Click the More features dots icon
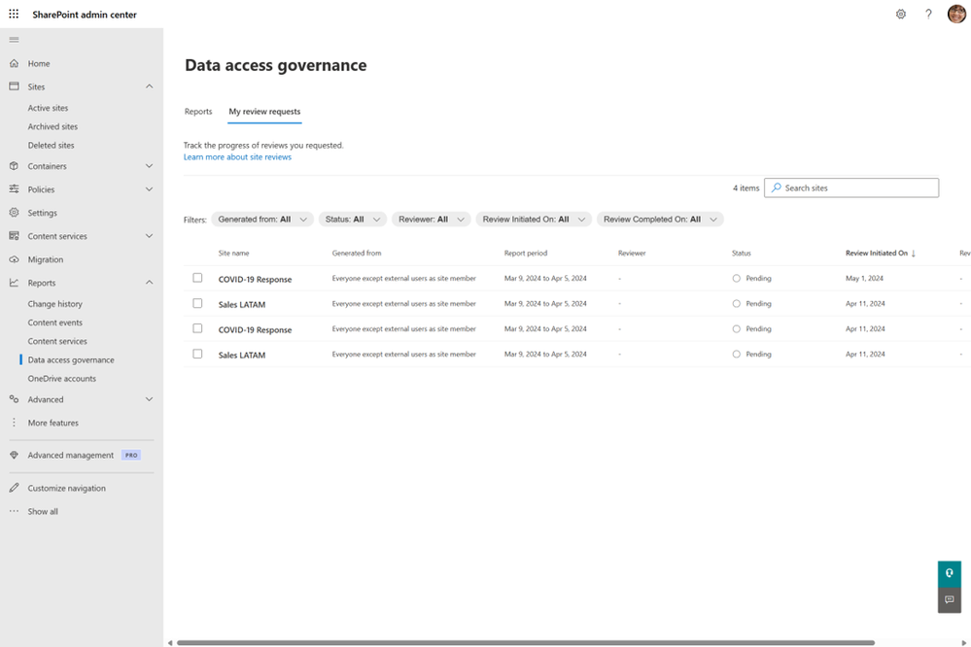Image resolution: width=971 pixels, height=647 pixels. click(14, 423)
